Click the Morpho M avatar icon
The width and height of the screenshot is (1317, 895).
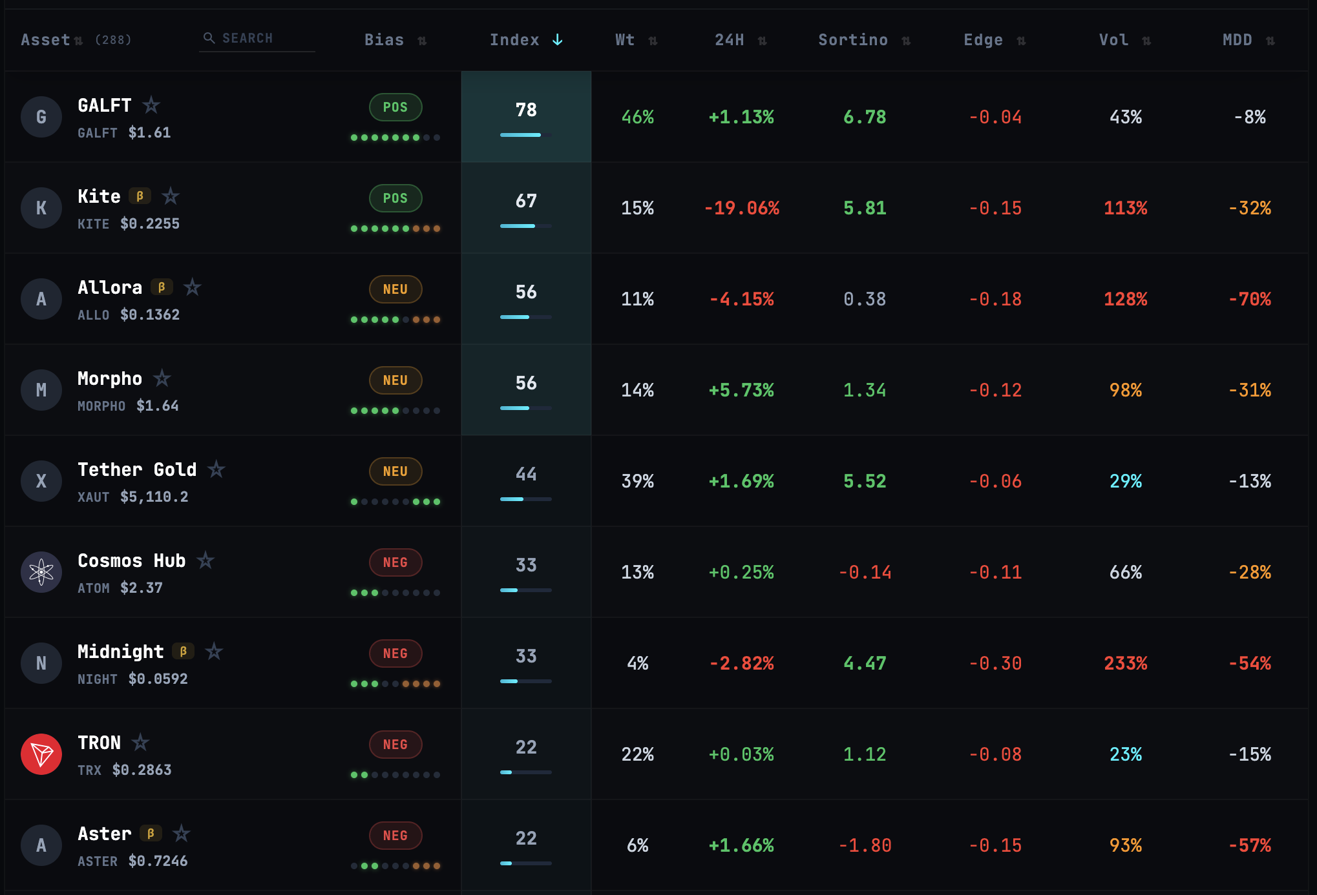pos(41,390)
